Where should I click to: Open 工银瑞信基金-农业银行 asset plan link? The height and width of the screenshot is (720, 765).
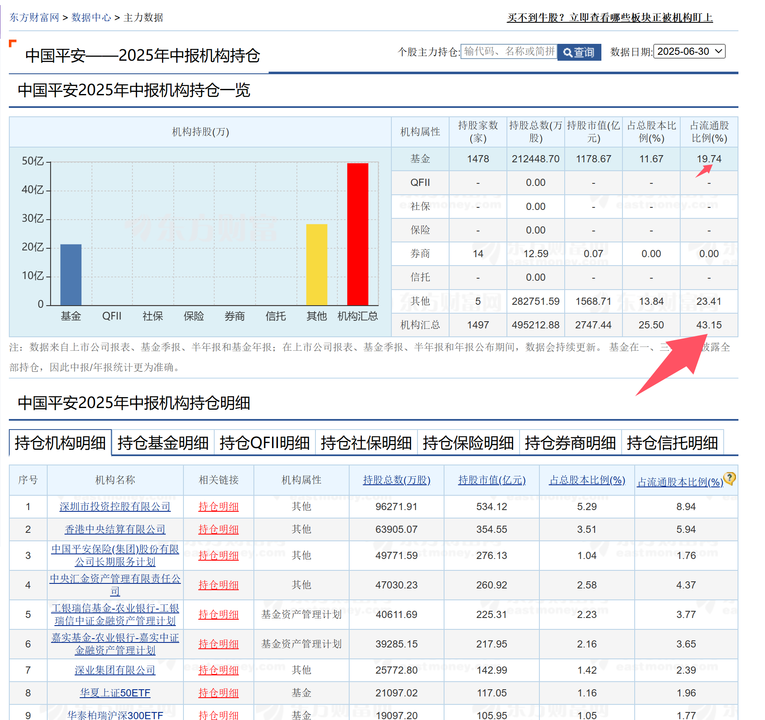click(115, 614)
